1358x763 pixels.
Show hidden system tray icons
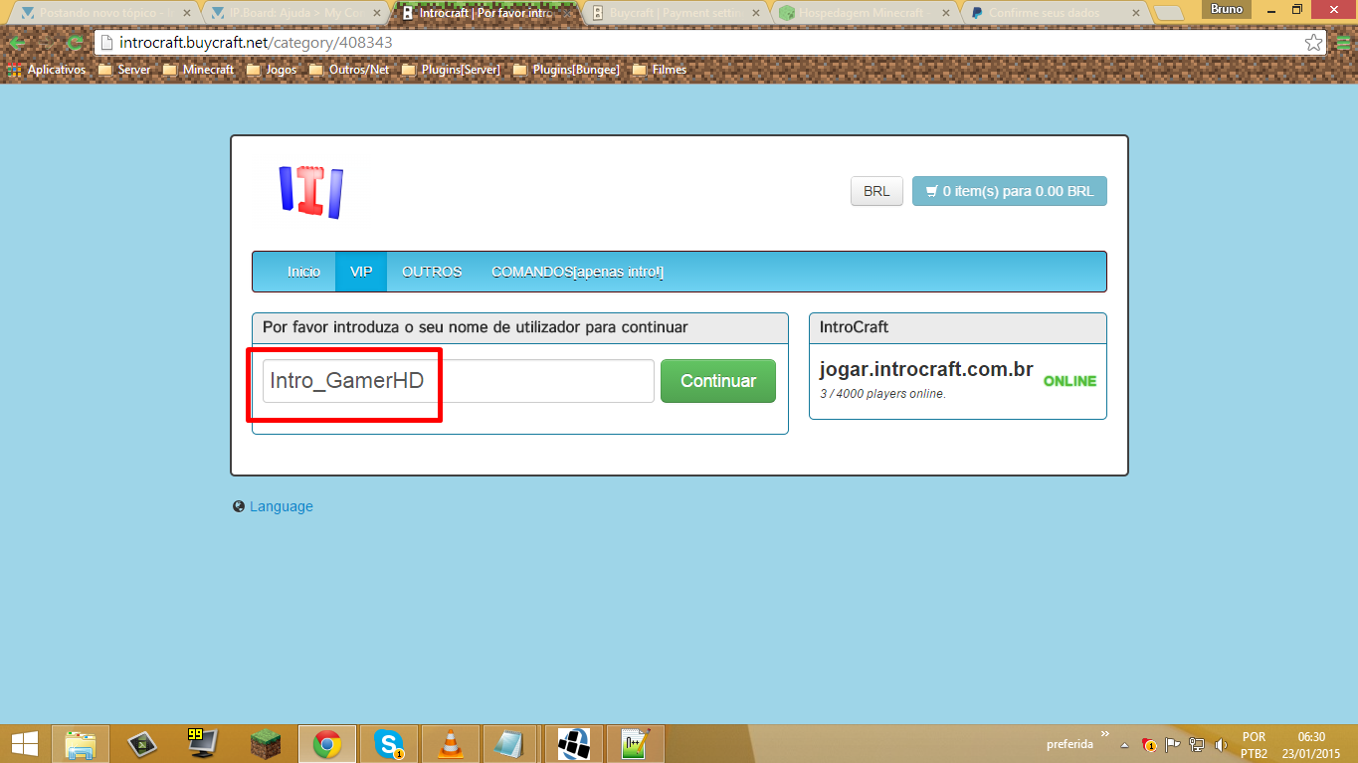point(1124,744)
